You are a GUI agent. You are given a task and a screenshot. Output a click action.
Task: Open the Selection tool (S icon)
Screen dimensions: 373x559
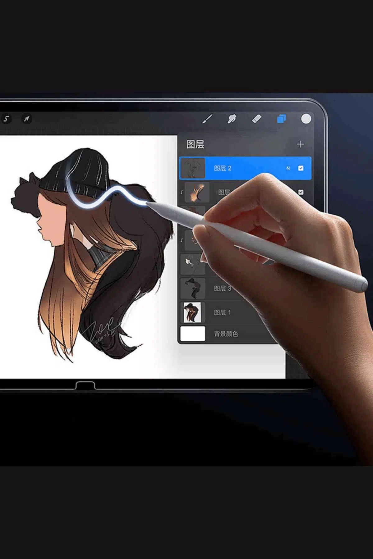6,119
